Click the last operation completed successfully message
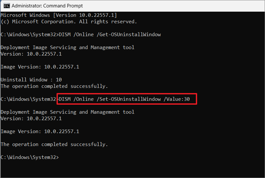The image size is (265, 178). pos(54,144)
